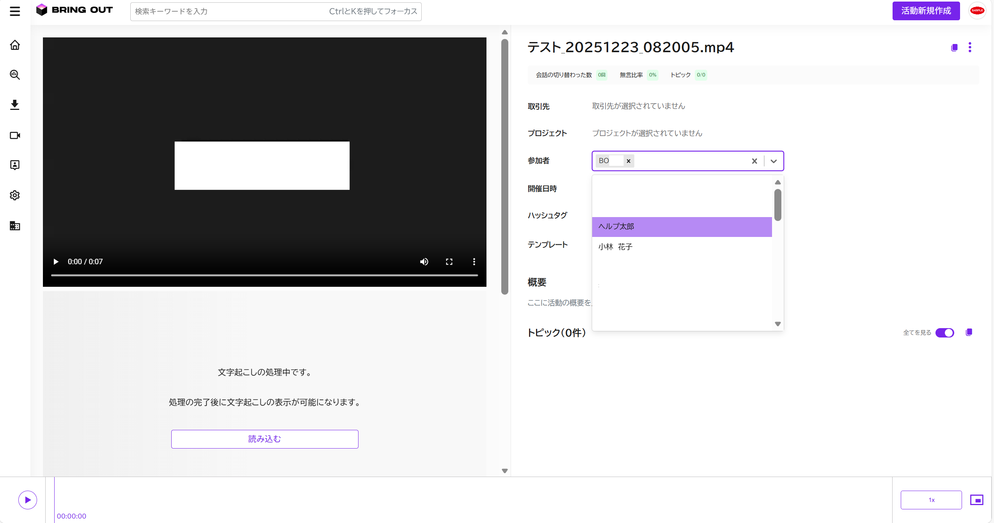Click the BRING OUT logo
Image resolution: width=994 pixels, height=523 pixels.
(x=74, y=10)
